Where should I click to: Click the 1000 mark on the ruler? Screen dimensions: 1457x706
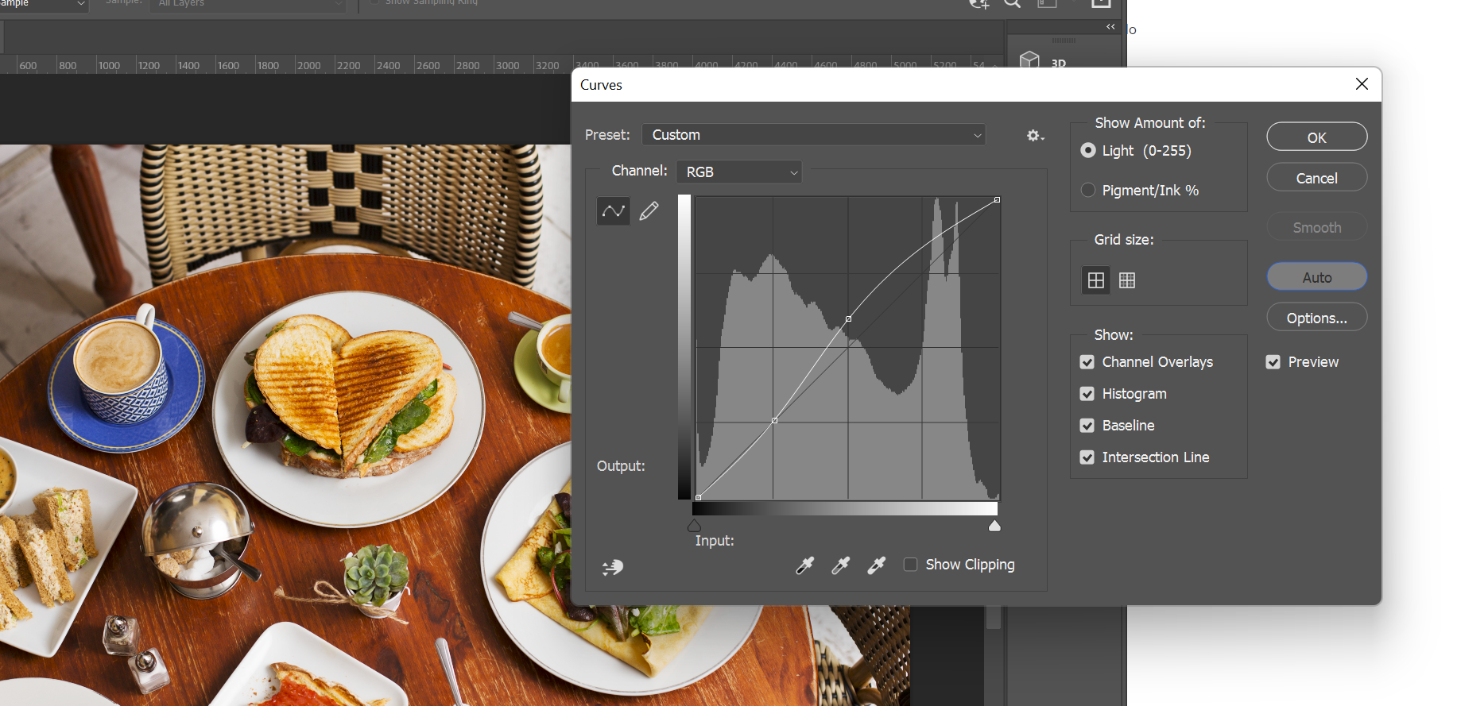pyautogui.click(x=109, y=66)
